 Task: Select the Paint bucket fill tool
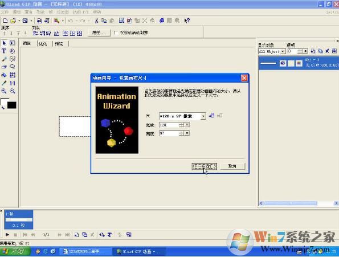[x=4, y=75]
